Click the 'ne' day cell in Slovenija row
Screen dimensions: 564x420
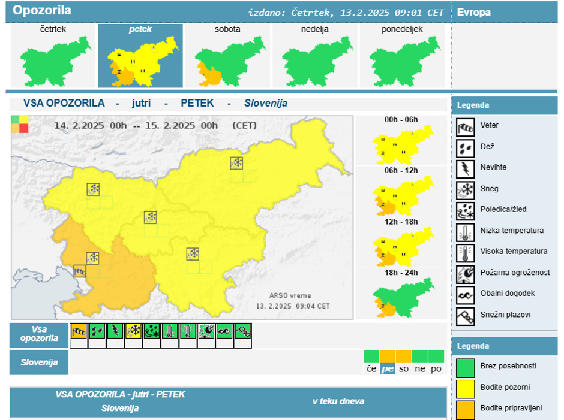pos(420,362)
